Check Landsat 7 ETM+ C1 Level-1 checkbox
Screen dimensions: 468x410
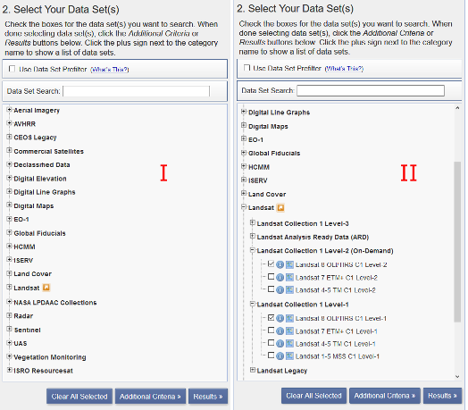click(271, 331)
